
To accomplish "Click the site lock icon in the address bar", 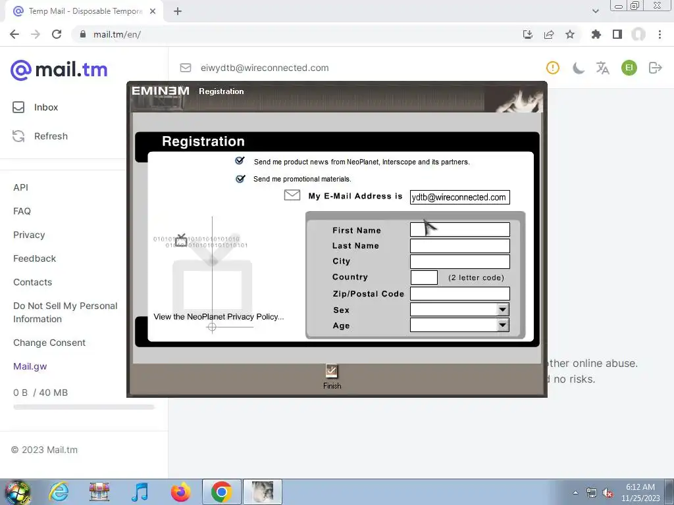I will (83, 34).
